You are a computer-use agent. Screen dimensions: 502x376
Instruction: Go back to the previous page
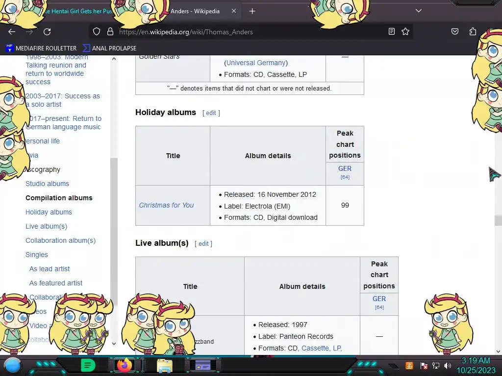[12, 32]
